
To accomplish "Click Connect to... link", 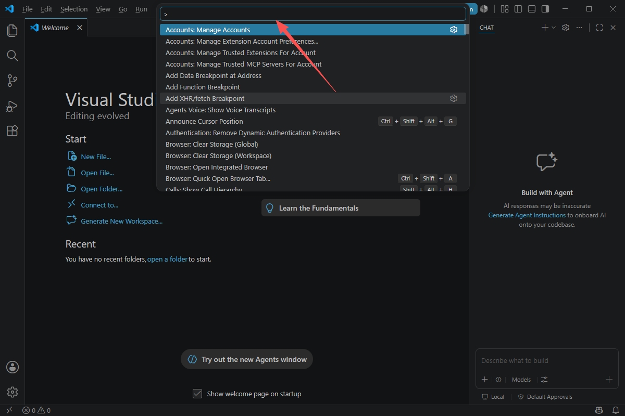I will click(99, 205).
